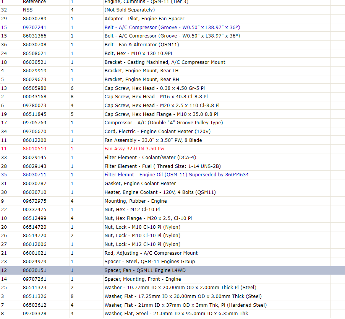This screenshot has height=319, width=345.
Task: Click part number 86030710
Action: point(34,192)
